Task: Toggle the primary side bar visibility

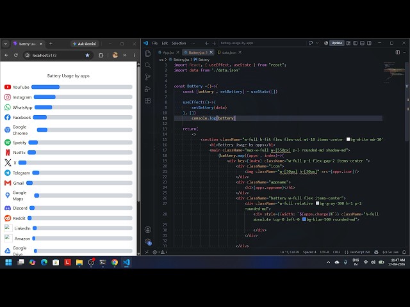Action: (x=355, y=43)
